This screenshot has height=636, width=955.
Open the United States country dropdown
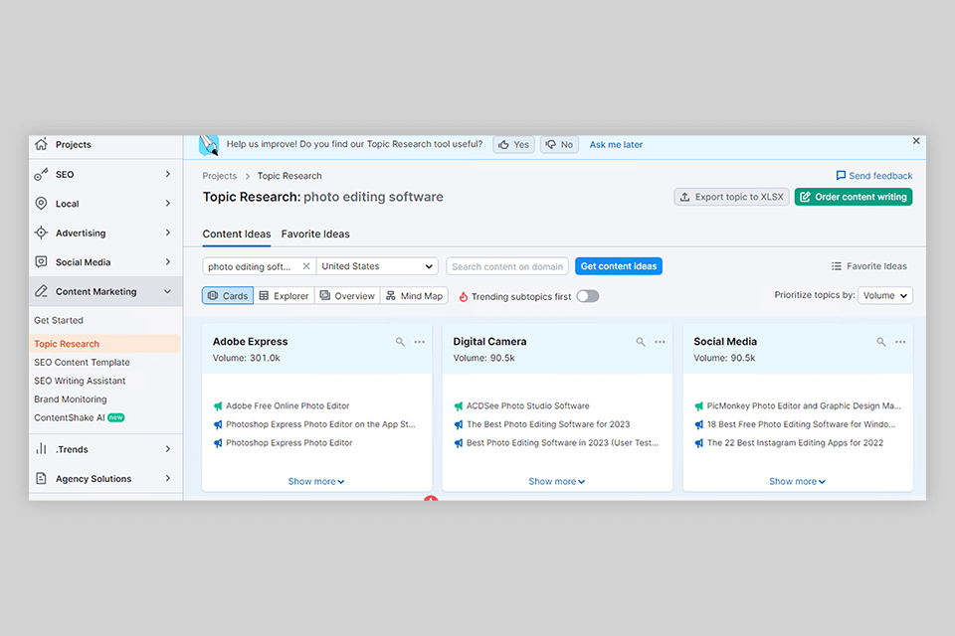click(377, 266)
